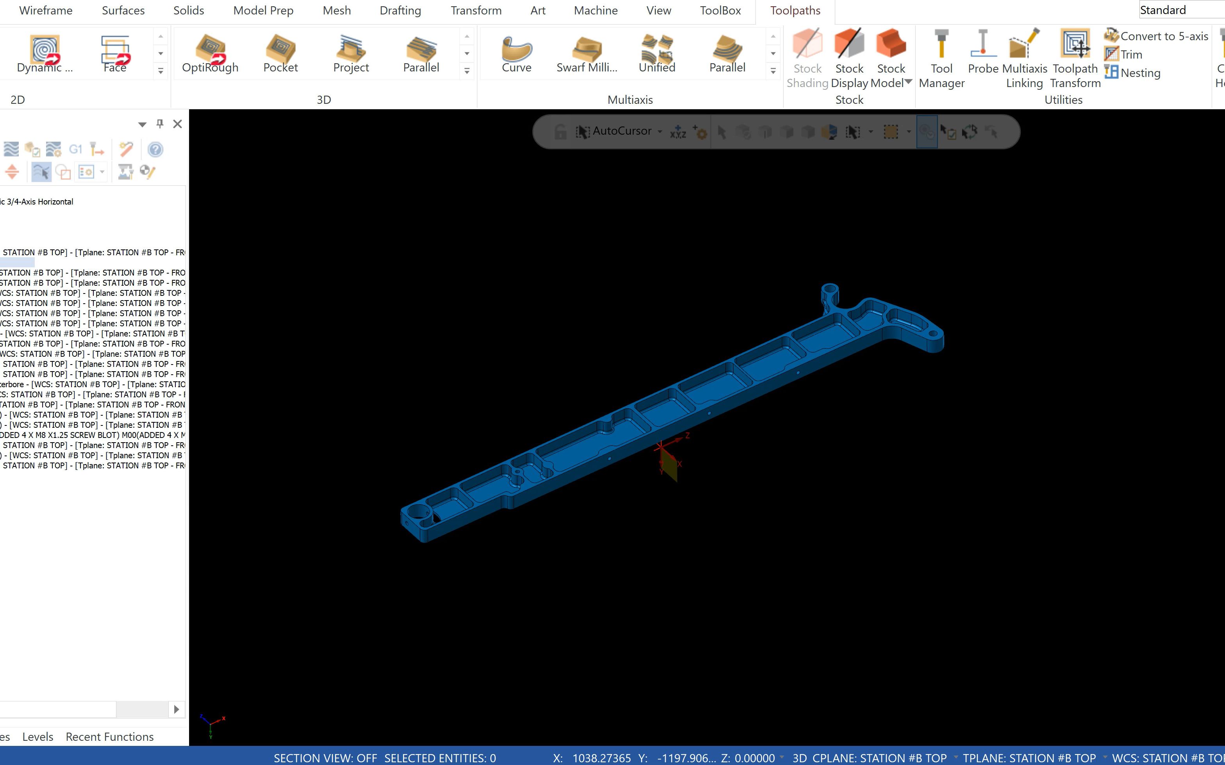
Task: Pin the toolpaths manager panel
Action: click(160, 123)
